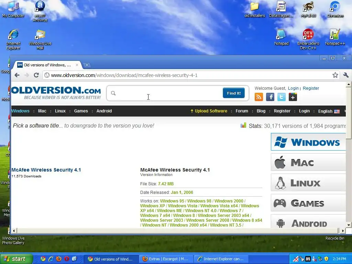Open Blog in nav bar
Screen dimensions: 352x264
tap(261, 111)
